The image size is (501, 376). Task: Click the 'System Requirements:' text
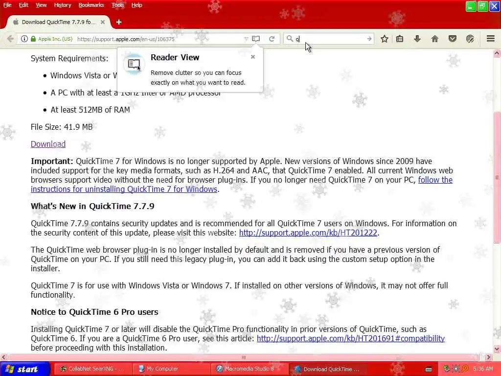(69, 59)
